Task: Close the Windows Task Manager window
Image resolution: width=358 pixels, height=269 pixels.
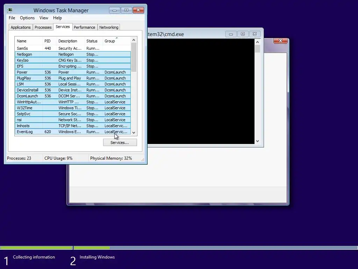Action: pos(138,10)
